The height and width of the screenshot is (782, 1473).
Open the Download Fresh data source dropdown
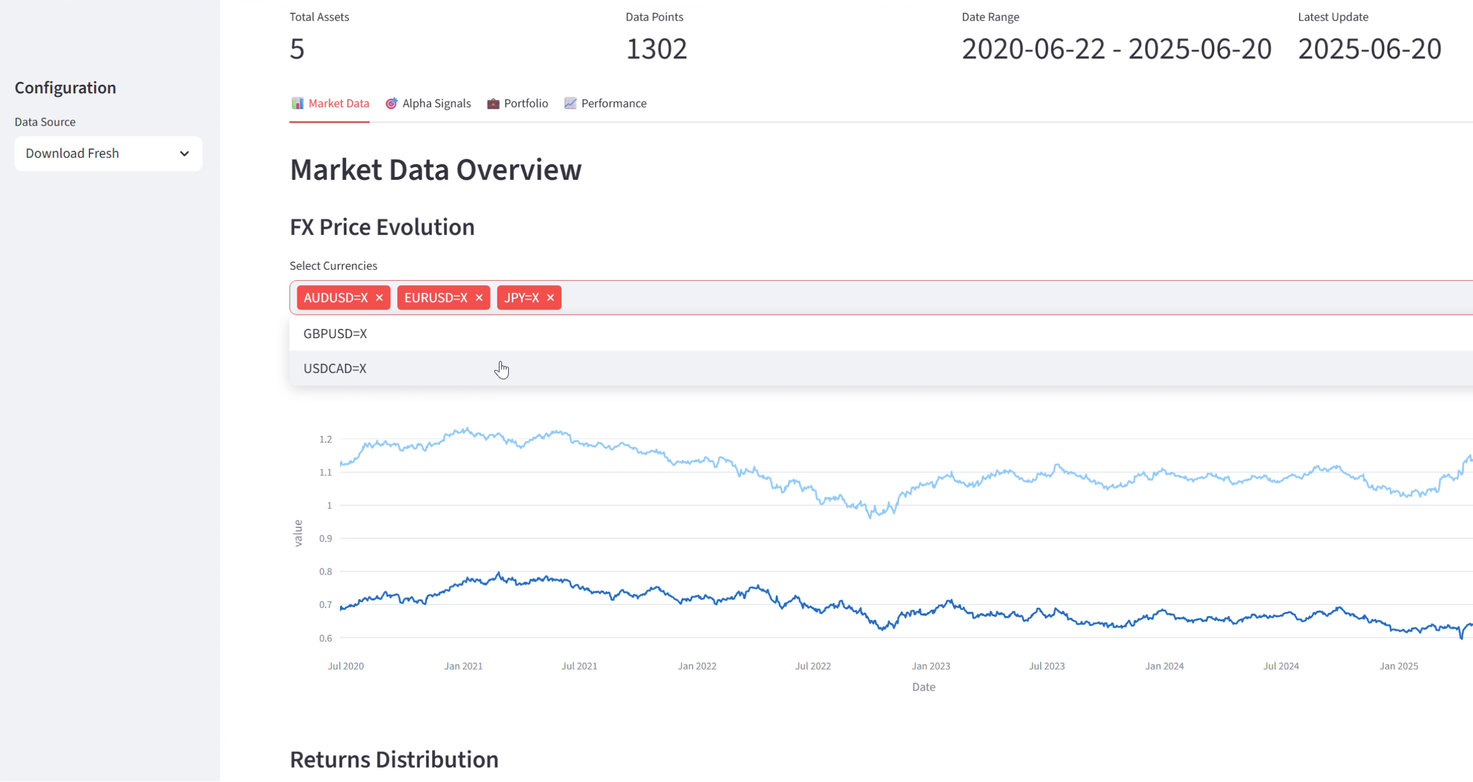pyautogui.click(x=108, y=153)
